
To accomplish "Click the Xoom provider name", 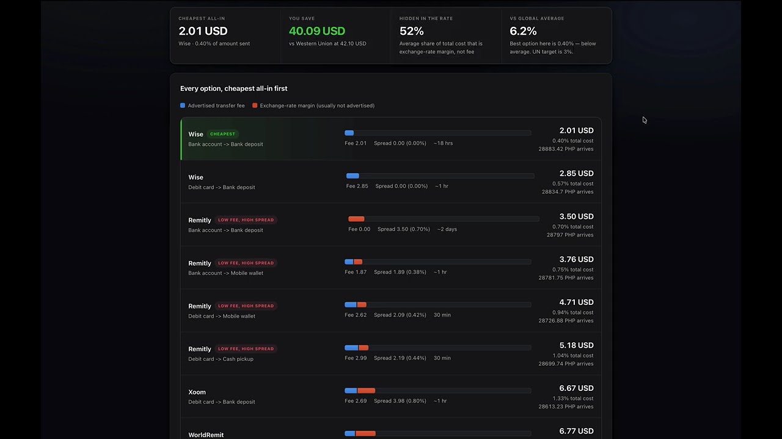I will click(197, 392).
